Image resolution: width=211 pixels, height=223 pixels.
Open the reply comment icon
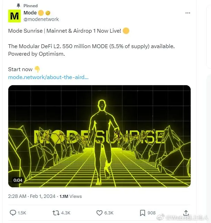point(13,213)
